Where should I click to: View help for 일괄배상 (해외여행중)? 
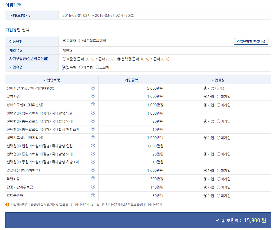click(x=93, y=170)
